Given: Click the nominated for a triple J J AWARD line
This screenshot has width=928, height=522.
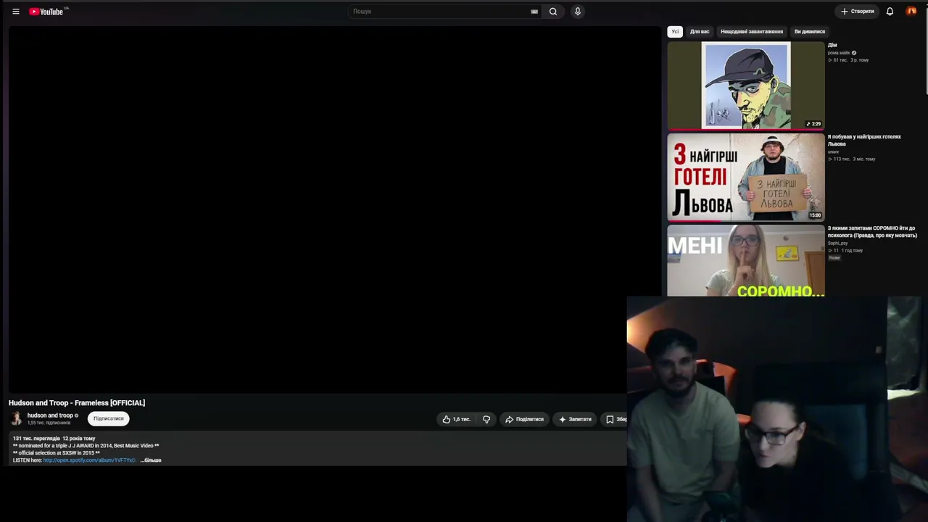Looking at the screenshot, I should click(86, 446).
